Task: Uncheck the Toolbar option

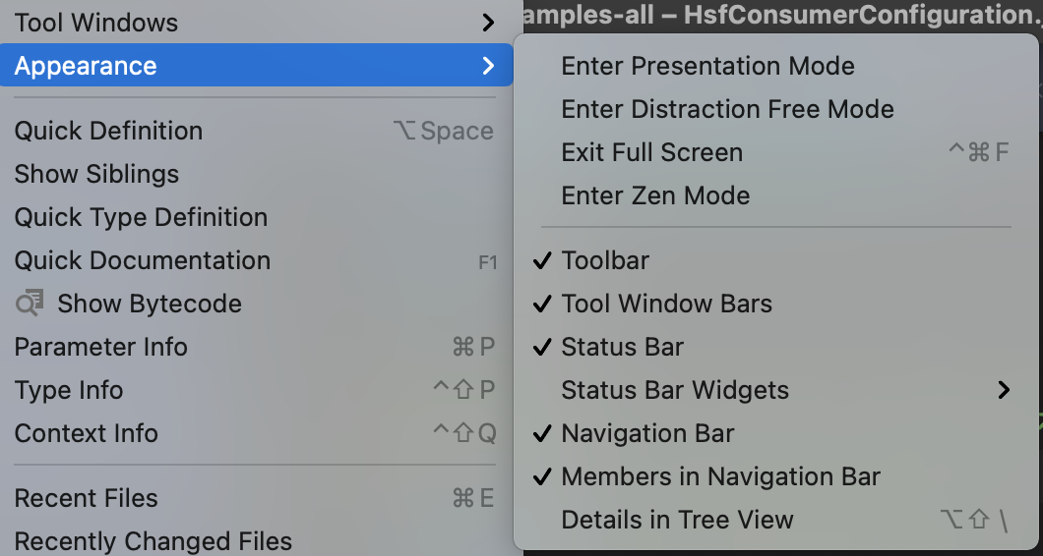Action: coord(776,260)
